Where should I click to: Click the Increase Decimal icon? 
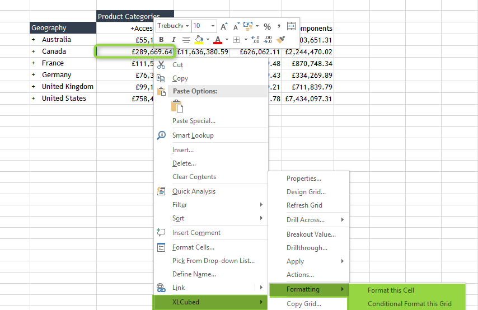(x=255, y=40)
